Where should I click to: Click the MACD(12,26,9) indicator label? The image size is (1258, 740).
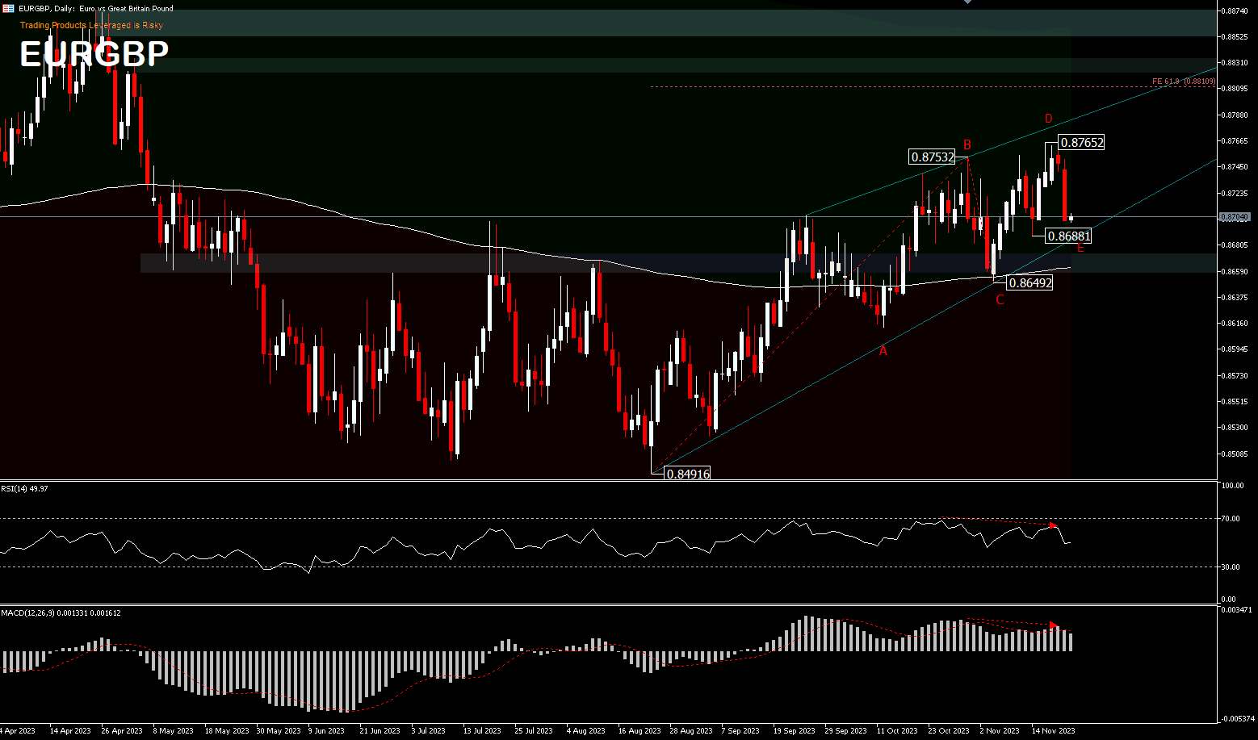pyautogui.click(x=61, y=613)
